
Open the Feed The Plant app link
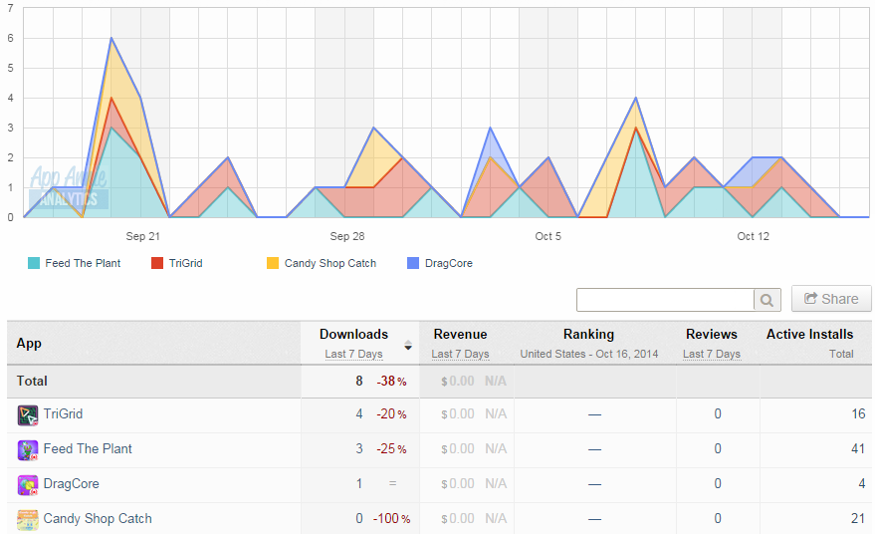(88, 448)
